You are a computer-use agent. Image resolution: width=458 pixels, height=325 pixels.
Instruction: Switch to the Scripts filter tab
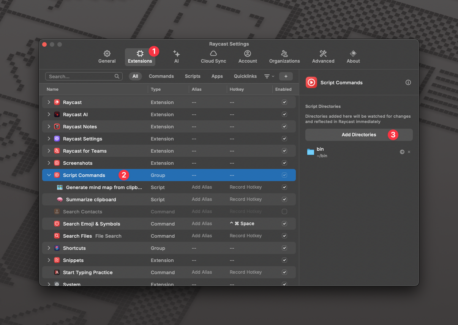[x=193, y=76]
